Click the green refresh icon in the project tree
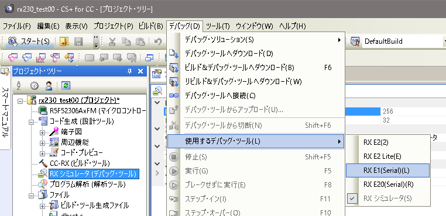The height and width of the screenshot is (216, 446). point(66,85)
